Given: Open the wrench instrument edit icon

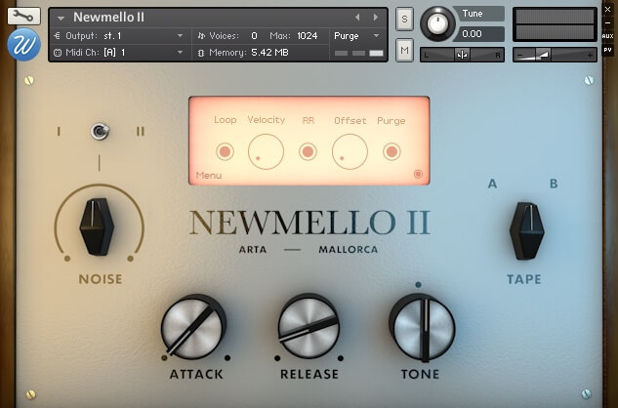Looking at the screenshot, I should [x=23, y=16].
